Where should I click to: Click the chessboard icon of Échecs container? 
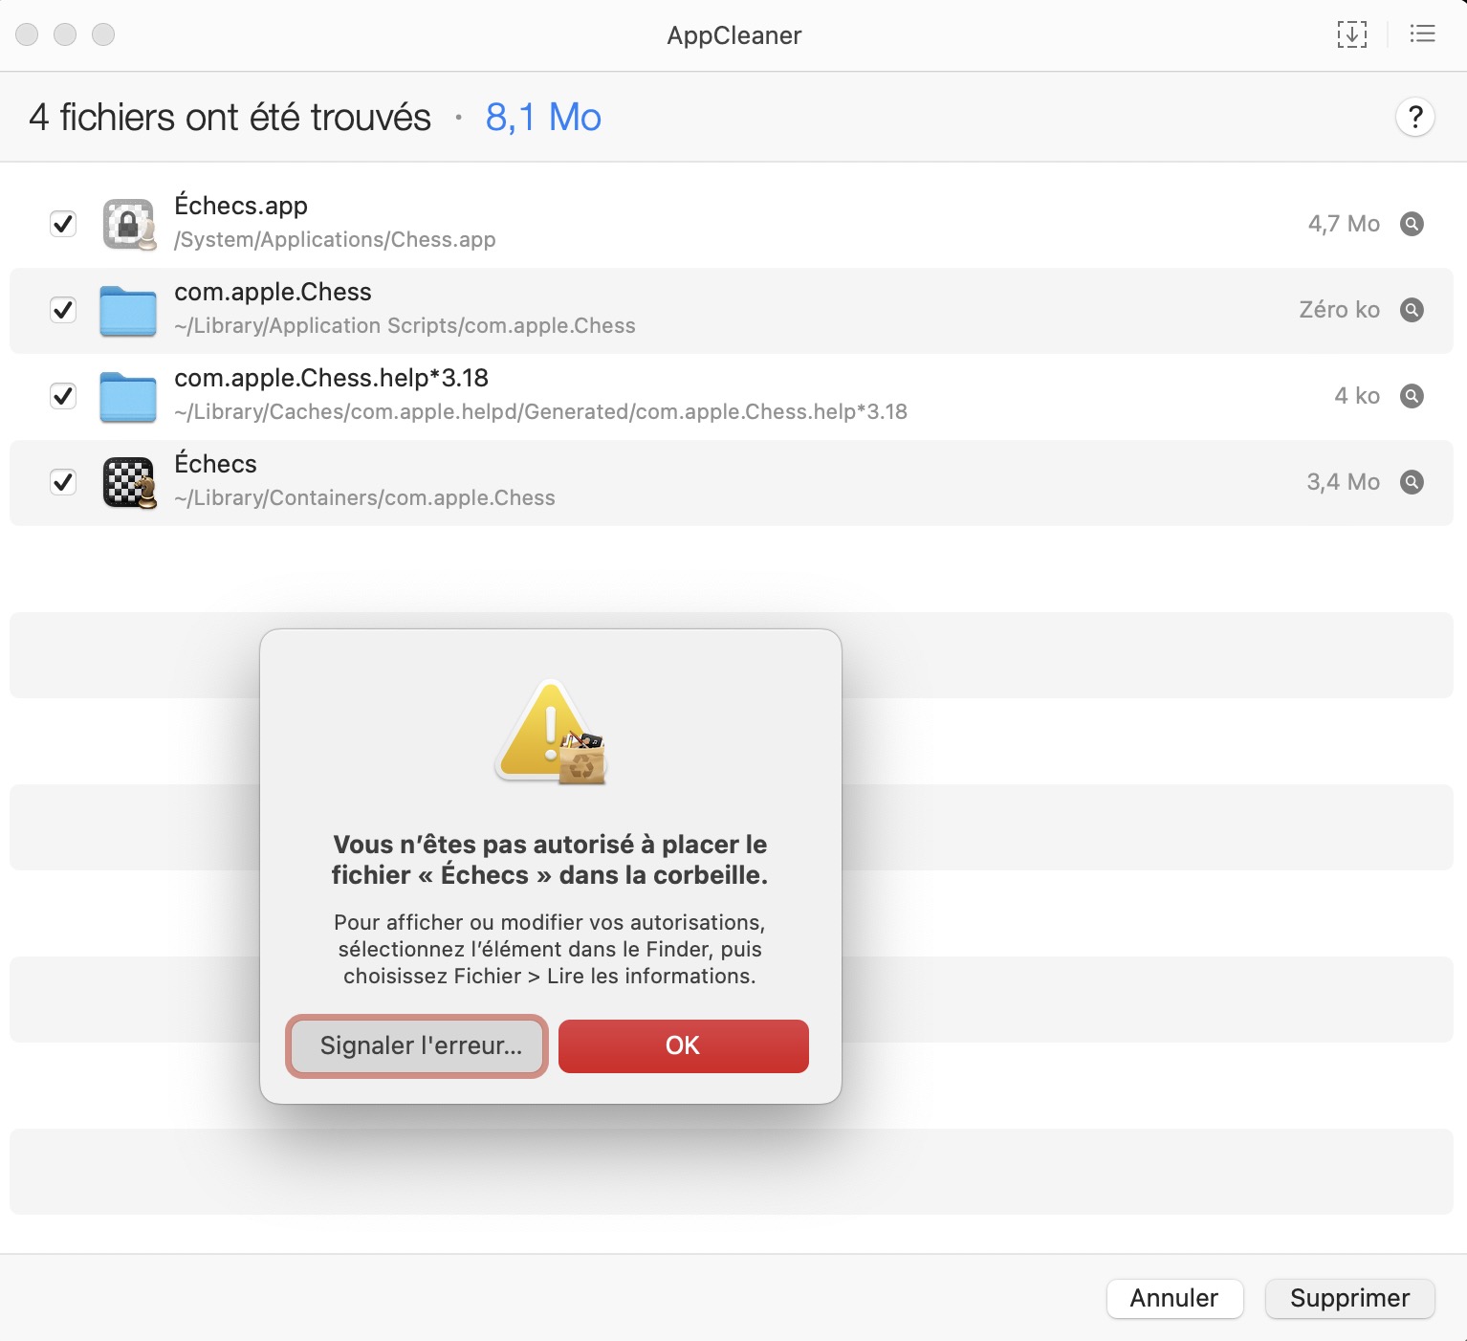coord(129,483)
